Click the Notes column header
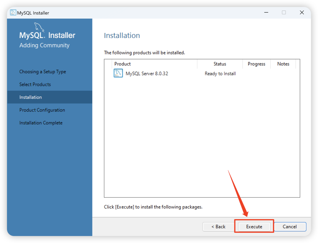This screenshot has height=243, width=318. 283,64
